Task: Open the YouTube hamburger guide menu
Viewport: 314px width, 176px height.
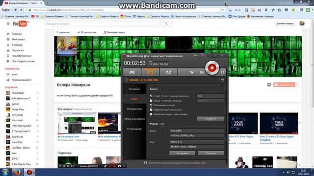Action: (x=8, y=24)
